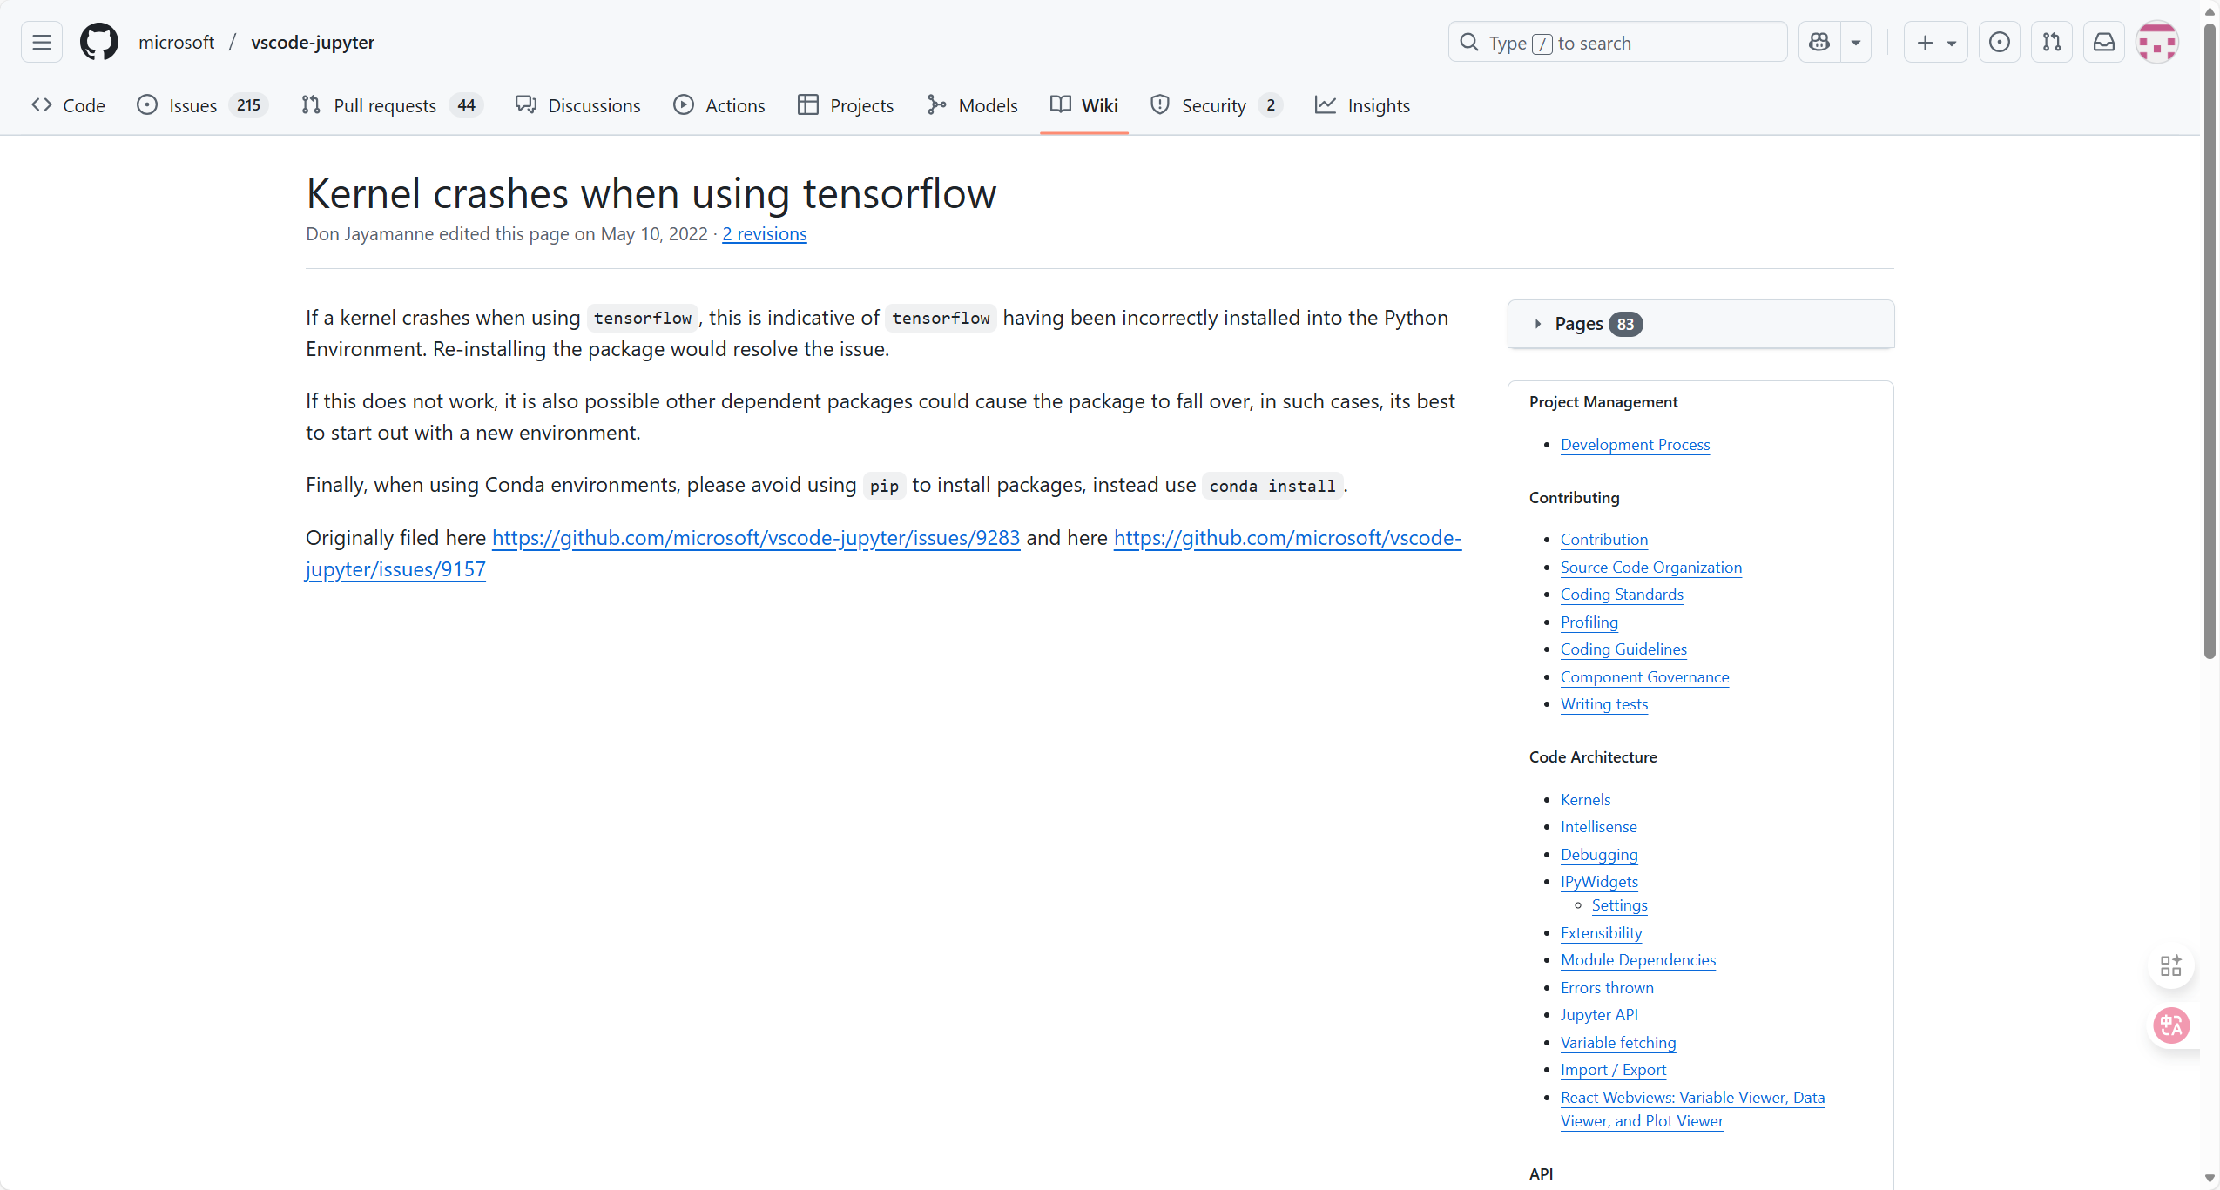Viewport: 2220px width, 1190px height.
Task: Open the notifications inbox icon
Action: [2103, 43]
